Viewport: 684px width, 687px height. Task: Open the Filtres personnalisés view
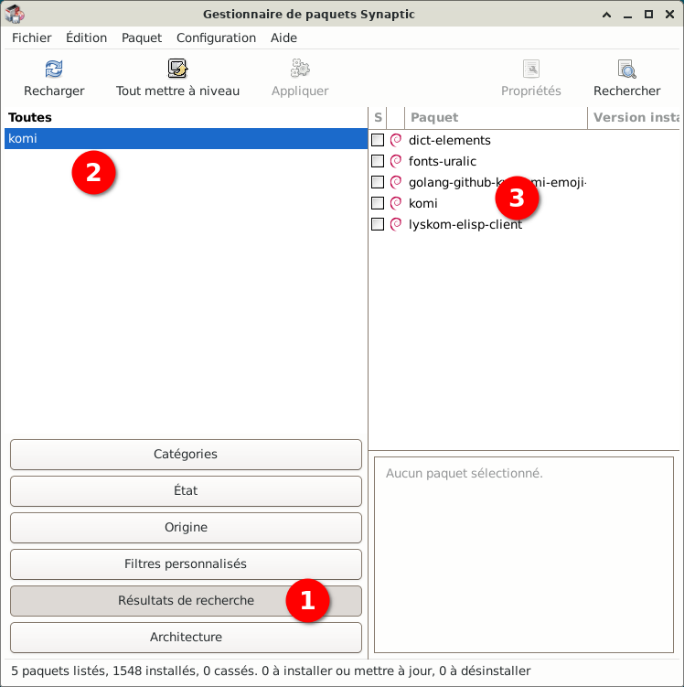(x=186, y=564)
